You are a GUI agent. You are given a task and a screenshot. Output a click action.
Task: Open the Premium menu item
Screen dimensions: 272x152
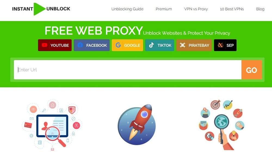click(x=164, y=9)
